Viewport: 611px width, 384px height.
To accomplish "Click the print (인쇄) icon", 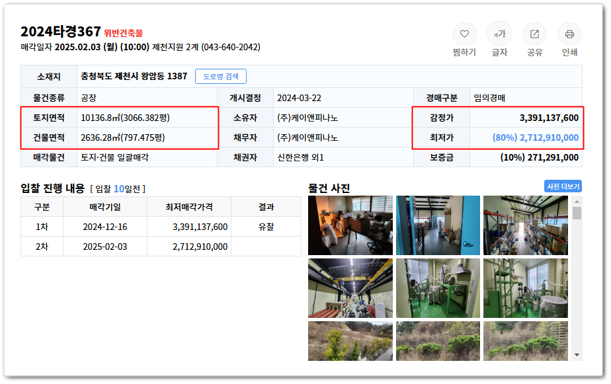I will coord(569,34).
